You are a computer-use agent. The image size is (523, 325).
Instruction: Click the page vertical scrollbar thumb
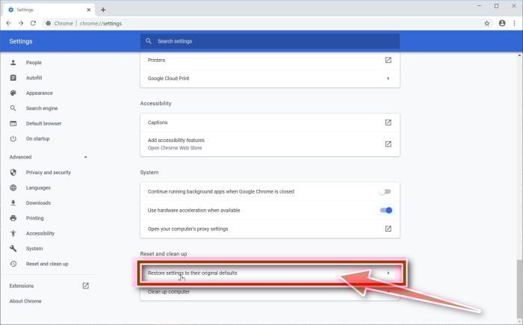519,289
